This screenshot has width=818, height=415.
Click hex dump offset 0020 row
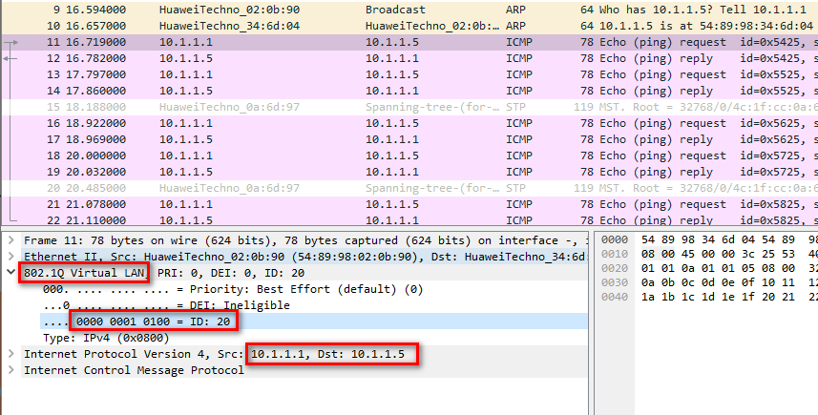tap(709, 268)
